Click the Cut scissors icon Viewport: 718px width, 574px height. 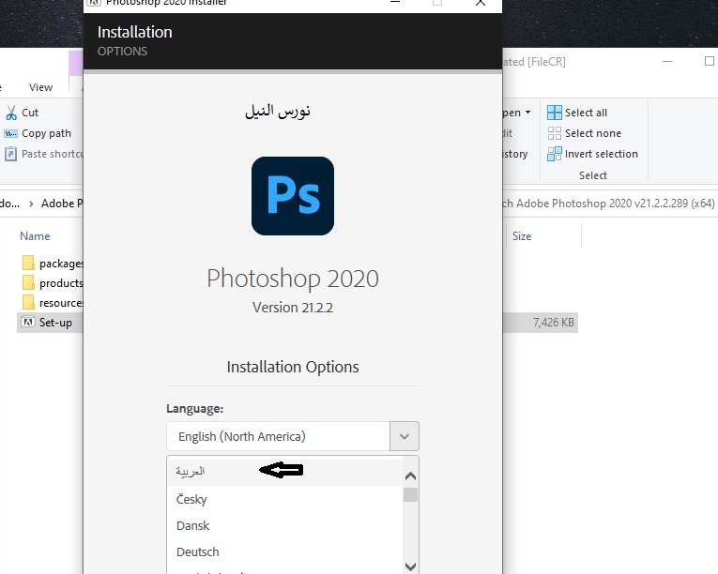(10, 113)
